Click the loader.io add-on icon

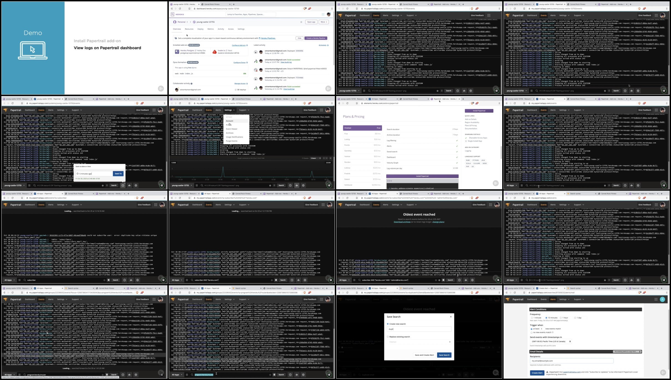214,52
